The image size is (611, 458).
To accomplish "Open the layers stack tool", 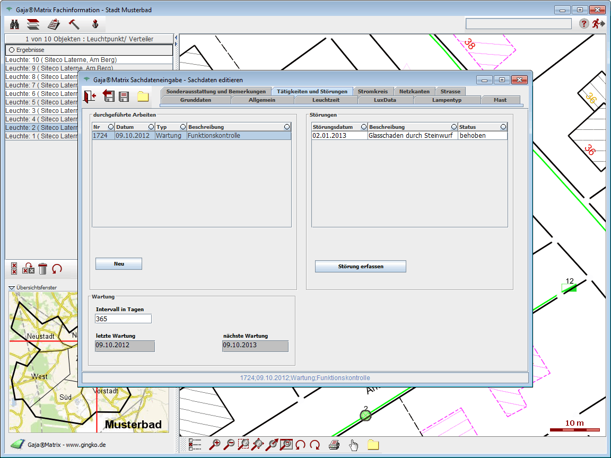I will click(x=33, y=24).
